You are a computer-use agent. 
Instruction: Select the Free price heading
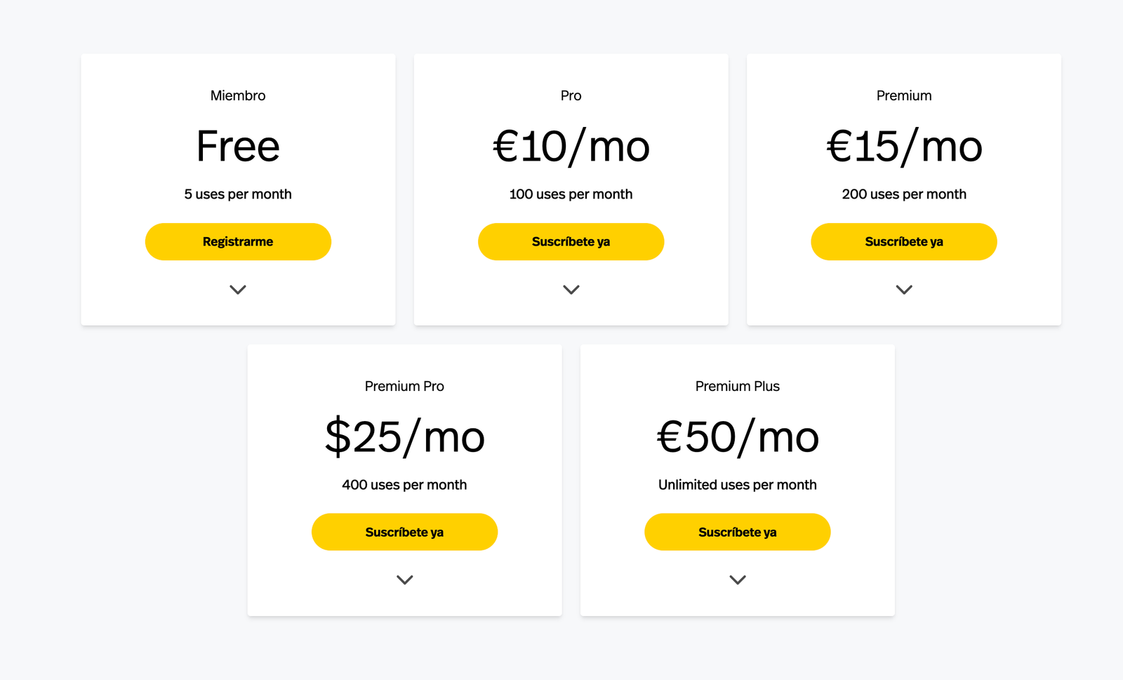pyautogui.click(x=238, y=146)
